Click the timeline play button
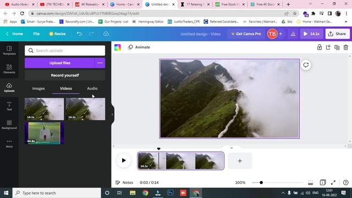Image resolution: width=352 pixels, height=198 pixels. coord(123,161)
